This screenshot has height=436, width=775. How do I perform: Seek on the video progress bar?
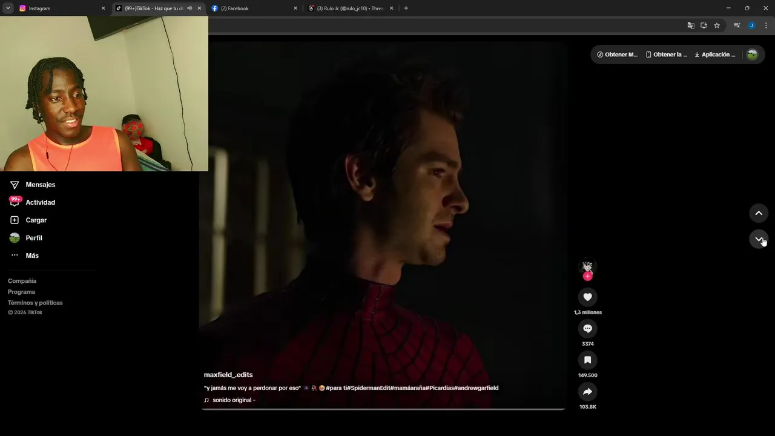383,409
